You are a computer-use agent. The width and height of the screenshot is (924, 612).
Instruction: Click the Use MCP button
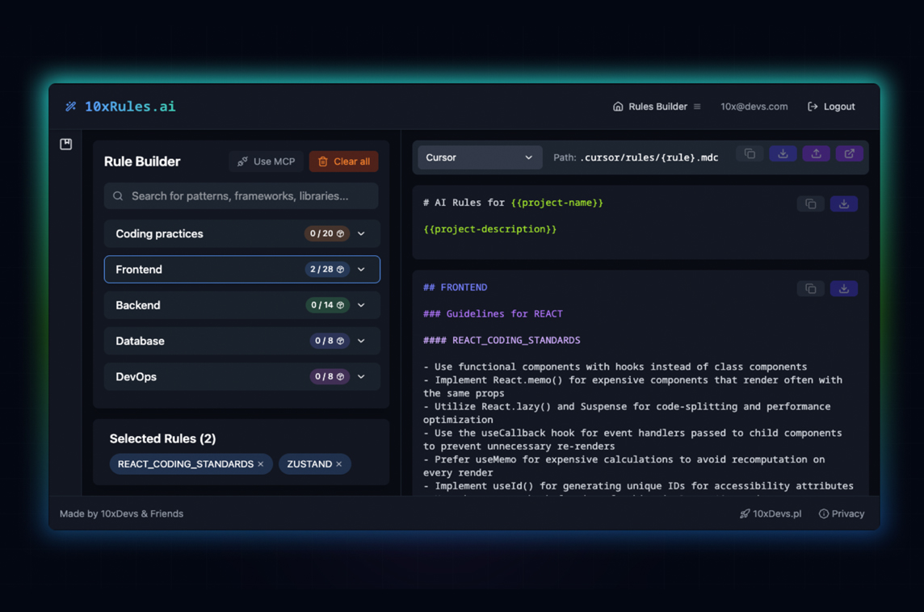coord(267,161)
